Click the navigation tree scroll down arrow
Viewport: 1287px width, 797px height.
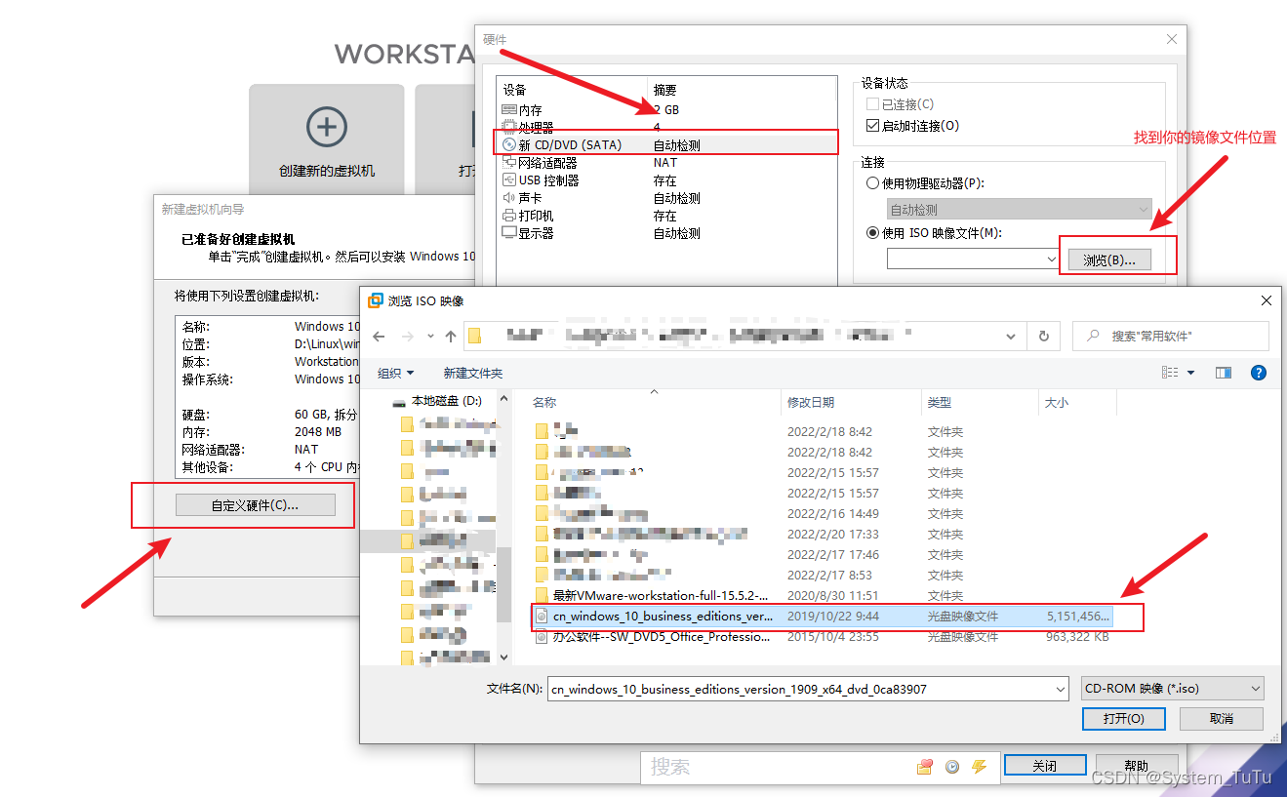[x=504, y=658]
